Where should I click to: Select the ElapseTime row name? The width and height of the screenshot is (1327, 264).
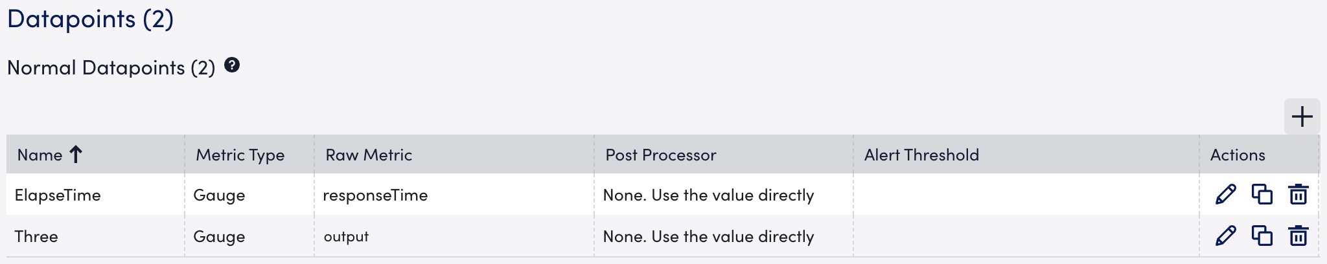click(x=58, y=195)
